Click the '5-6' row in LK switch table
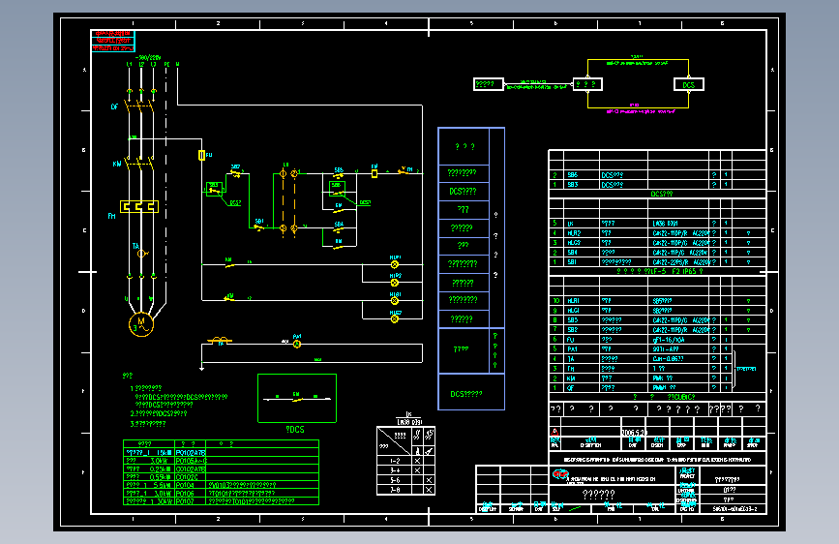839x544 pixels. pos(405,480)
